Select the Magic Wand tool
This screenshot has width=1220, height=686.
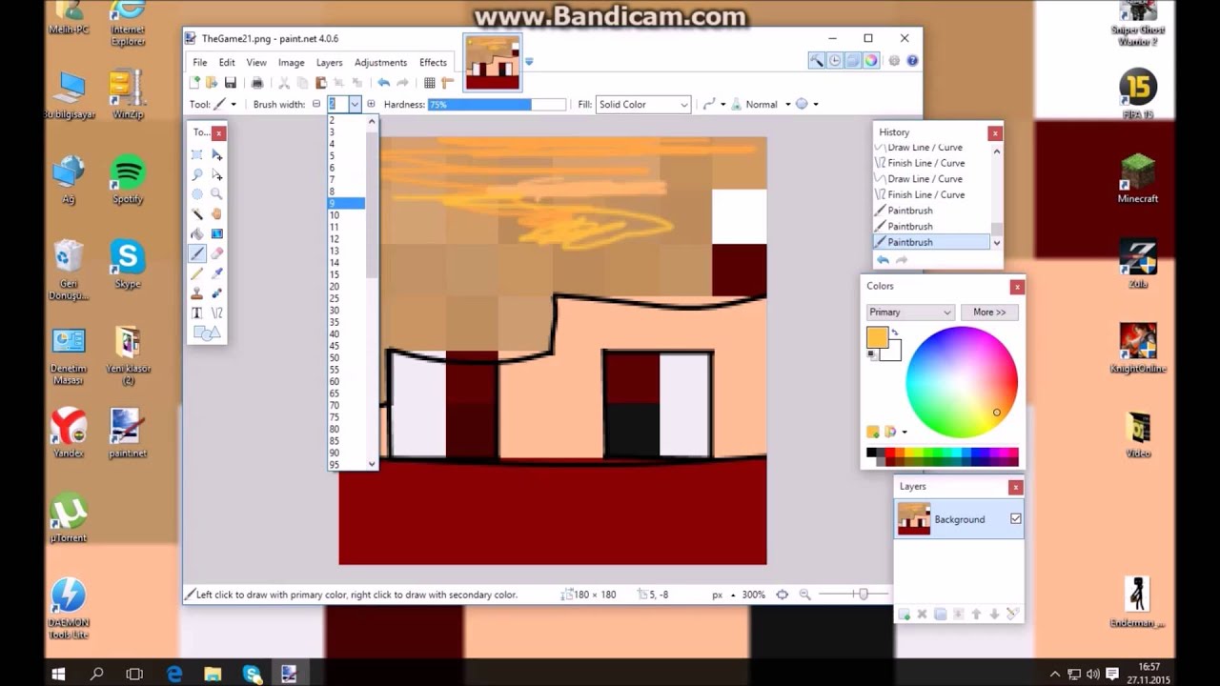[x=197, y=214]
